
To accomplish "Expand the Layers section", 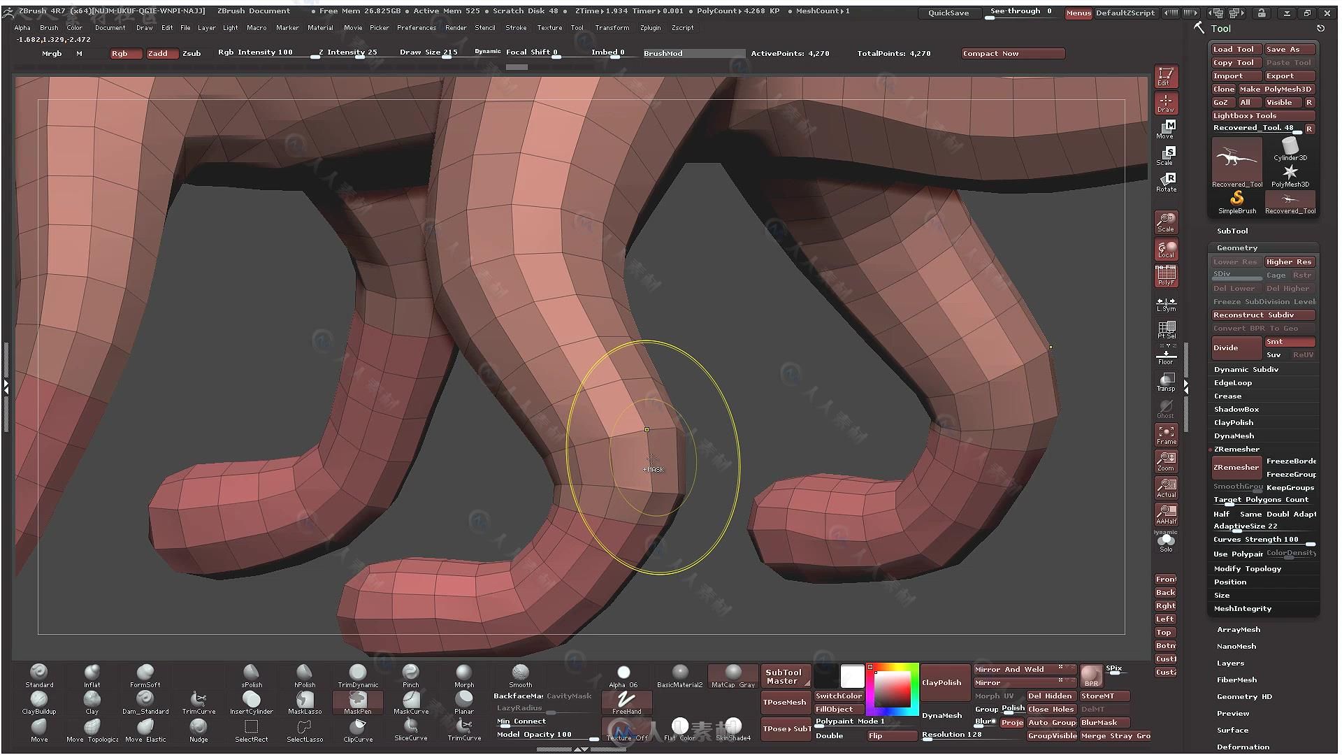I will [1230, 663].
